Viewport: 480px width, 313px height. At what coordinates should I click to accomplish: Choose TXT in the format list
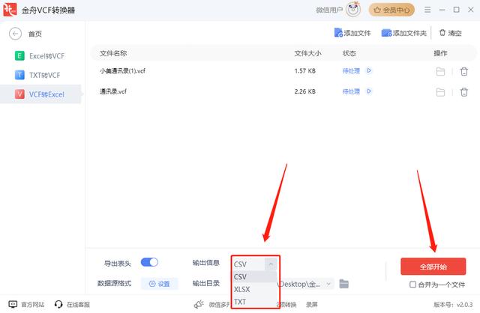point(255,302)
